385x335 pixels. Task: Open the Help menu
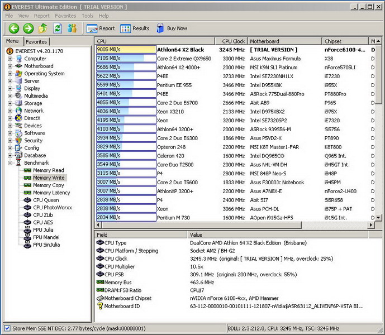[103, 16]
